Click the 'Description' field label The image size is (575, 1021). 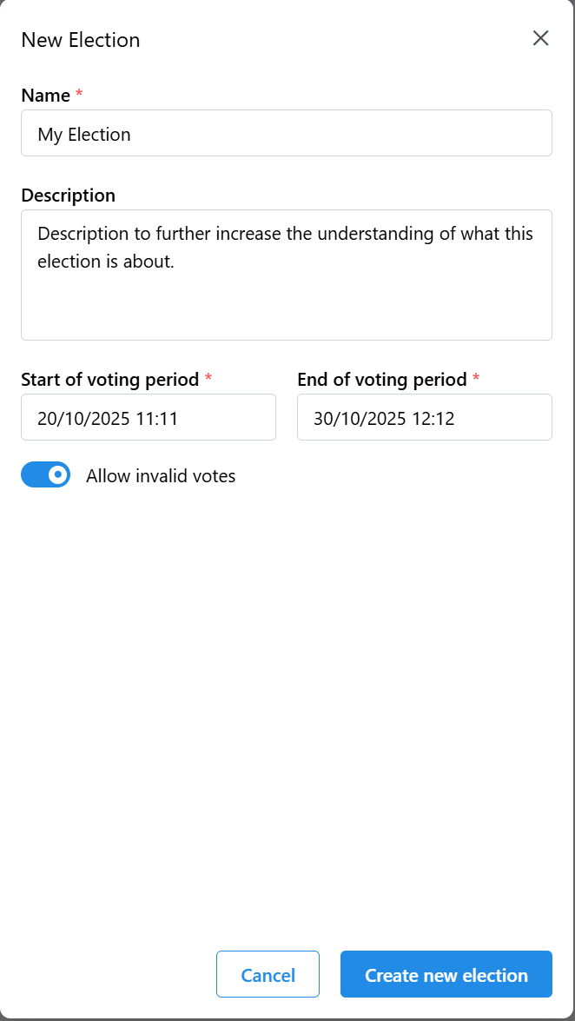68,196
